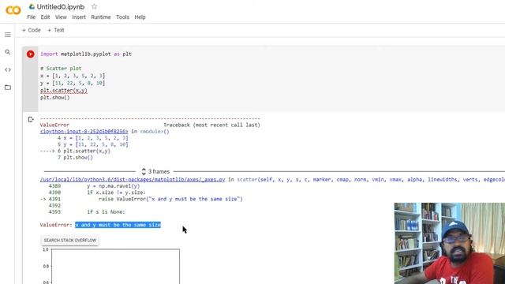The width and height of the screenshot is (505, 284).
Task: Open the File menu
Action: point(32,17)
